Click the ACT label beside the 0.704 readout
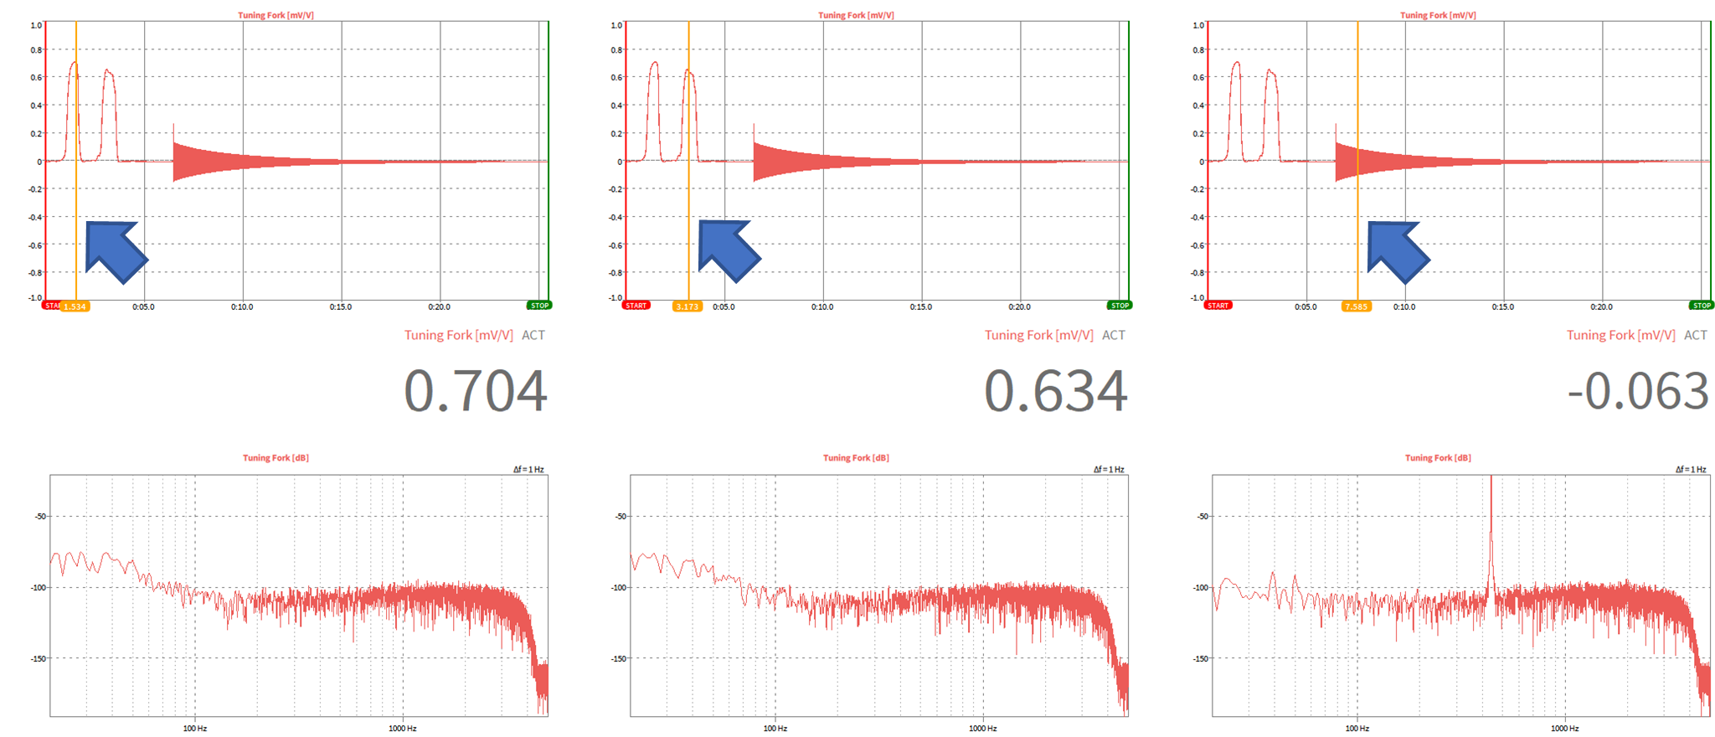 pyautogui.click(x=533, y=335)
